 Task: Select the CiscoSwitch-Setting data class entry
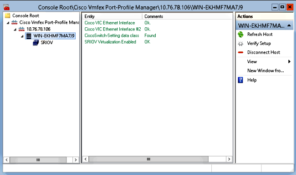click(112, 35)
